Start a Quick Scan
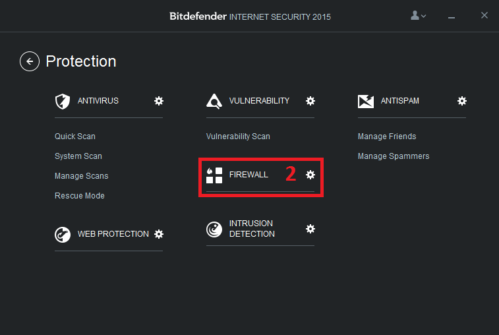 (x=75, y=137)
